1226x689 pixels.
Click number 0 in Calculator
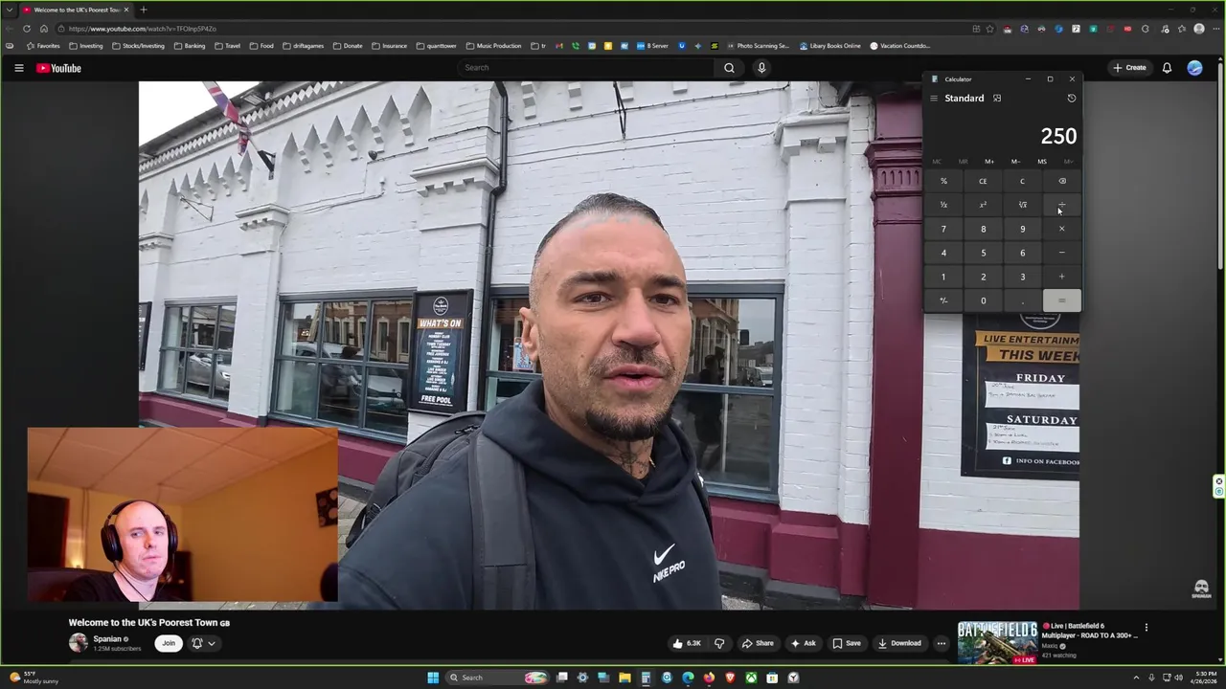point(983,300)
